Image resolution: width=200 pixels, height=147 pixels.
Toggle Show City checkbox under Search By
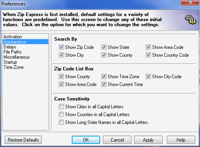pos(61,55)
